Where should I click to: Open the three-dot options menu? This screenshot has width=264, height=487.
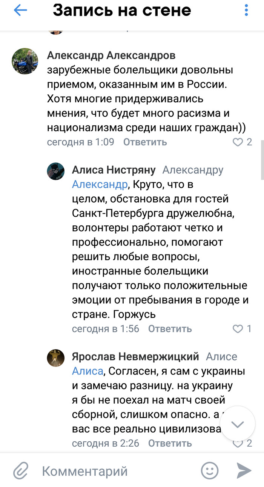(246, 10)
